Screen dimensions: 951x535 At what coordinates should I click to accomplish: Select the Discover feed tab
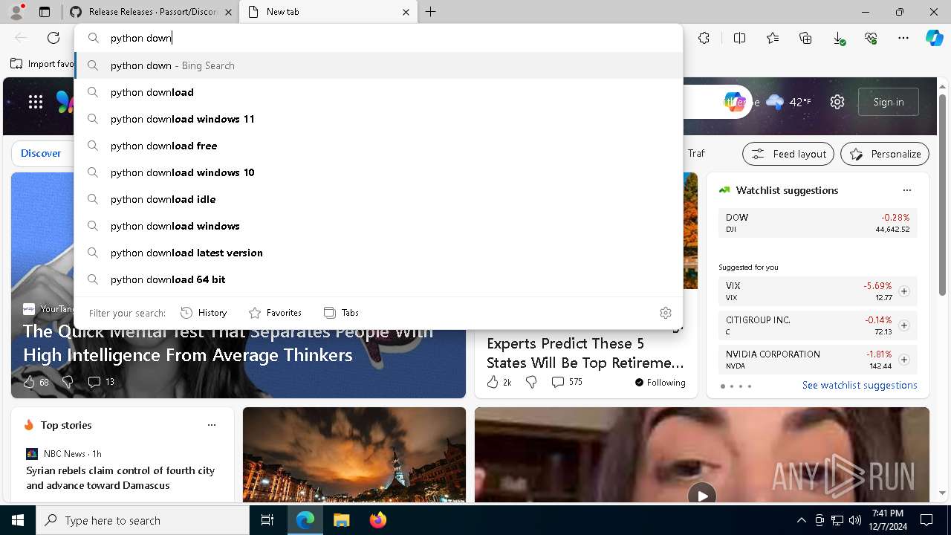click(x=41, y=153)
